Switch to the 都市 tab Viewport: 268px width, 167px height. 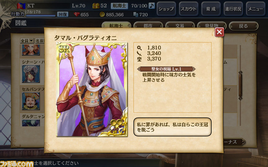tap(148, 25)
